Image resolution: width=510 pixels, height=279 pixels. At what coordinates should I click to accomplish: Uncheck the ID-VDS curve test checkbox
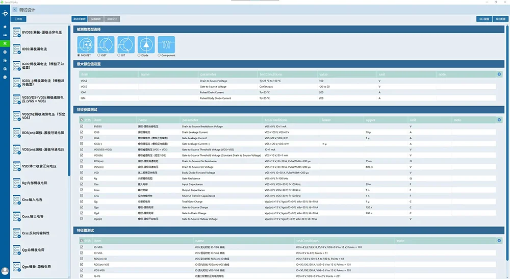[82, 247]
